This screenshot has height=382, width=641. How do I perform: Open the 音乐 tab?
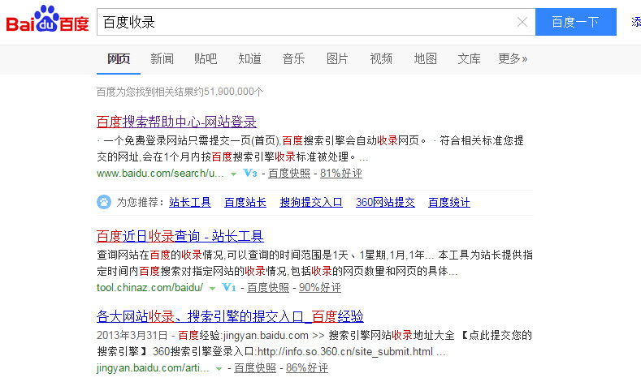293,58
